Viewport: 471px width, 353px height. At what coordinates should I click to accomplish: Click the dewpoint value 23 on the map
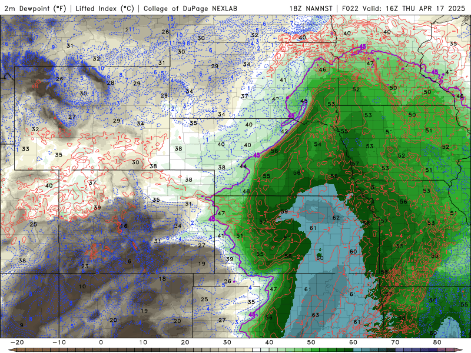(x=85, y=266)
